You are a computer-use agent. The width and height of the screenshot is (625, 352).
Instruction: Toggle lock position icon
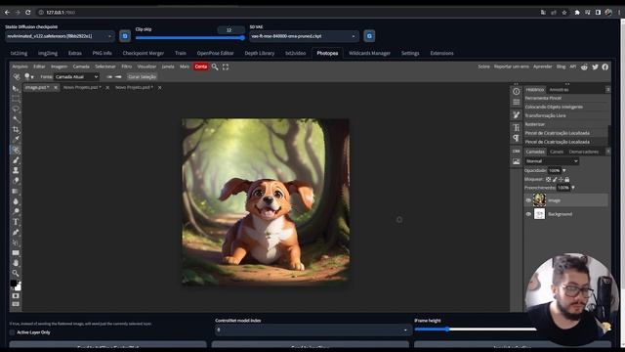click(561, 179)
